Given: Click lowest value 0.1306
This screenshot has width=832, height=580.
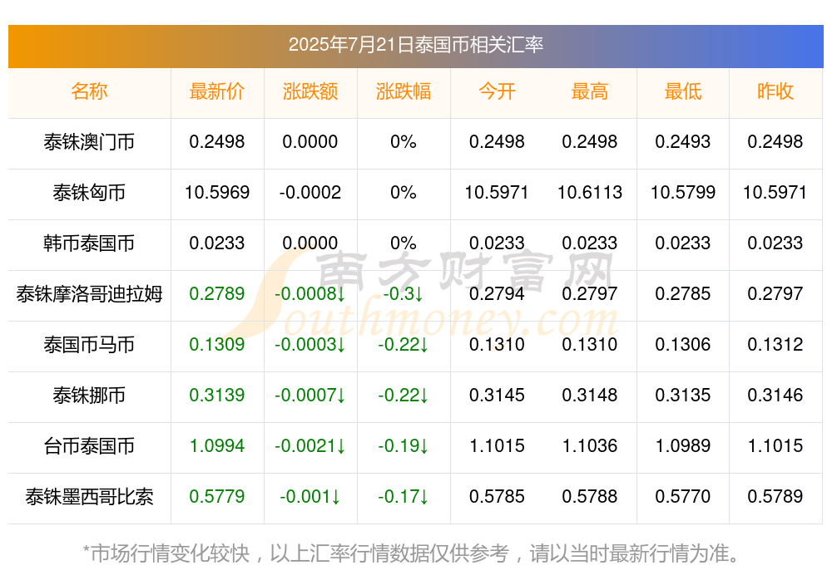Looking at the screenshot, I should pos(683,345).
